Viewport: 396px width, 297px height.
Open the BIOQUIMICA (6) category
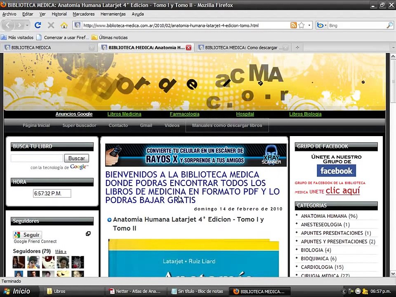pos(318,258)
